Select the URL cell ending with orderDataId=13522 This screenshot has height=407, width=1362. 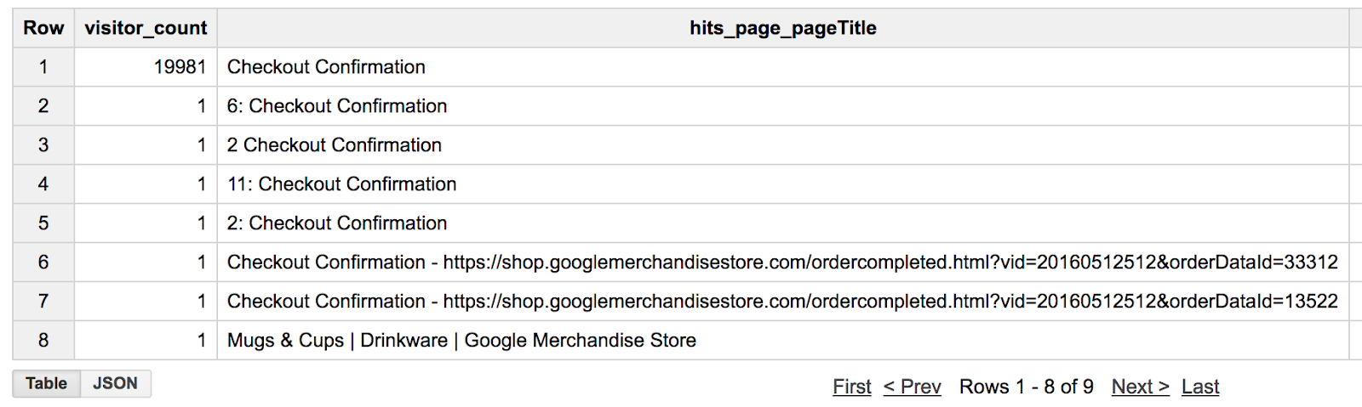coord(783,302)
